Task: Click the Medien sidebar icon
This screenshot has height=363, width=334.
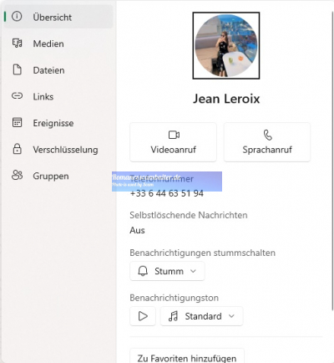Action: (17, 43)
